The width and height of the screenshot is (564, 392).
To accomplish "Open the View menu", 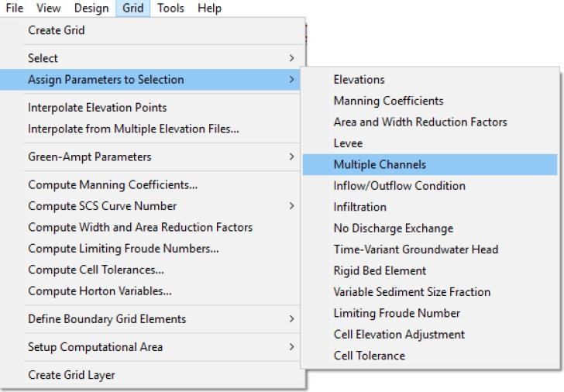I will [x=48, y=9].
